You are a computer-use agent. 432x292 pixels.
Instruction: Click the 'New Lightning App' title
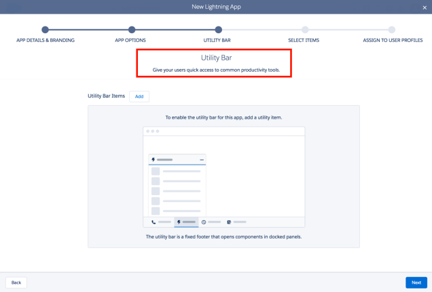[216, 7]
